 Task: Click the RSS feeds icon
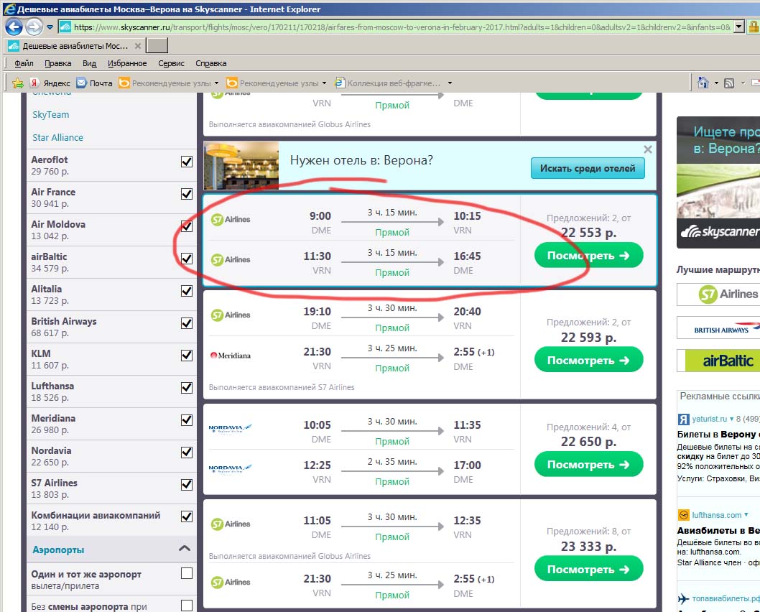pos(729,83)
